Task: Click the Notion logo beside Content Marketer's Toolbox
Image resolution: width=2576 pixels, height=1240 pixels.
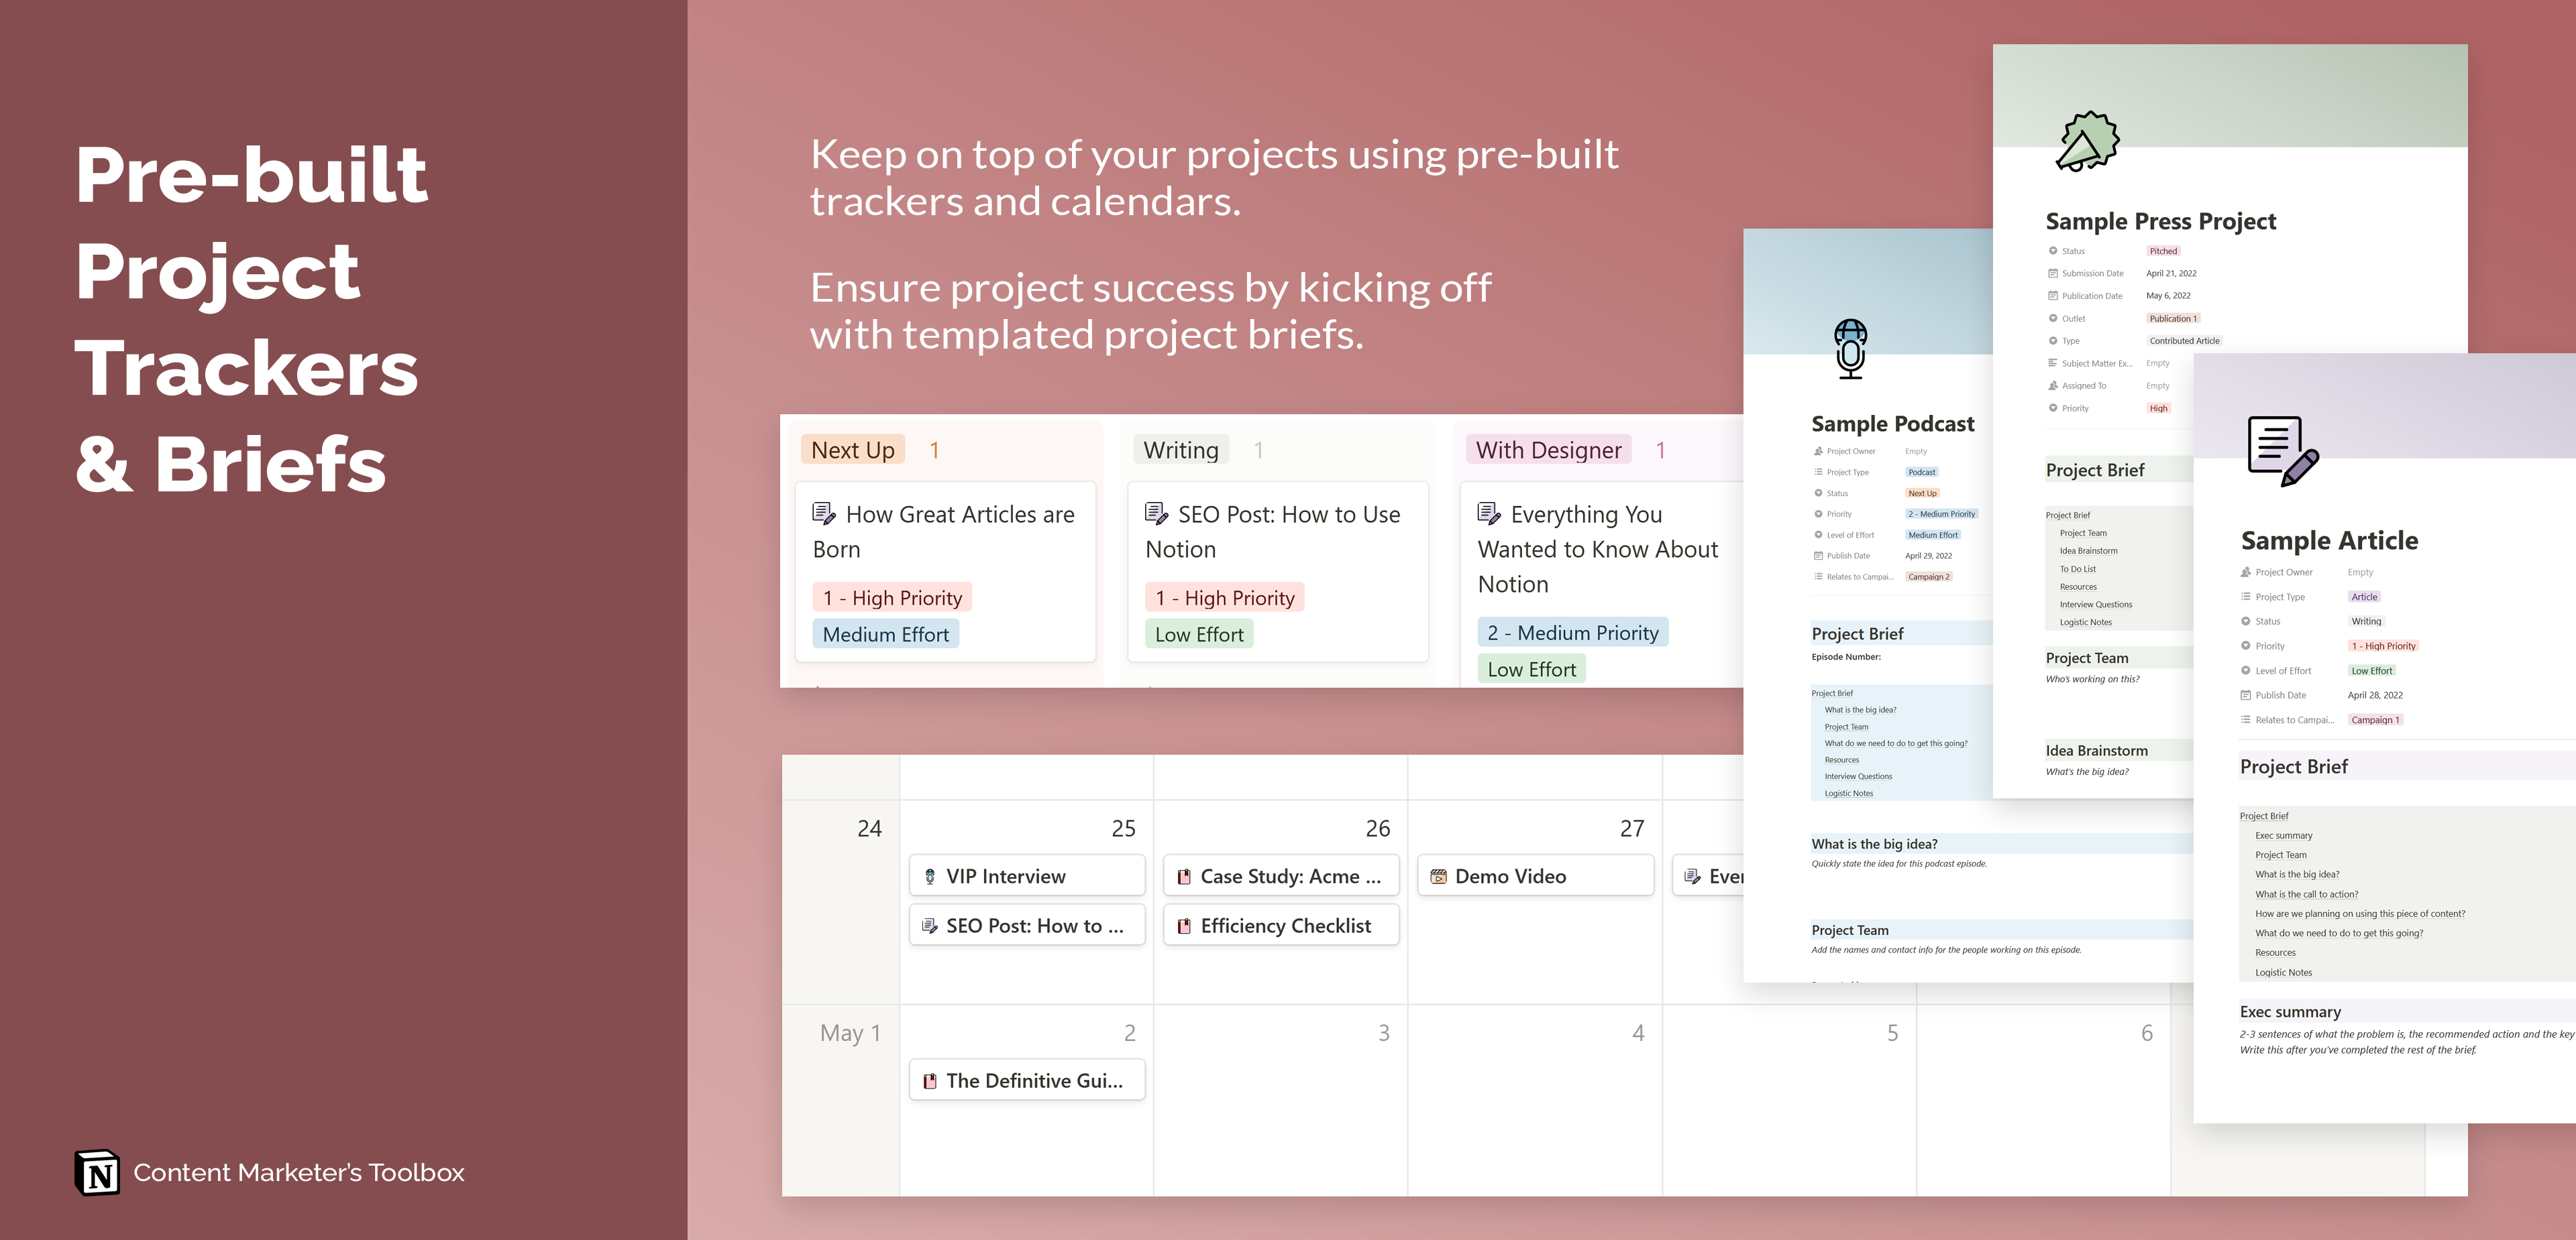Action: point(96,1172)
